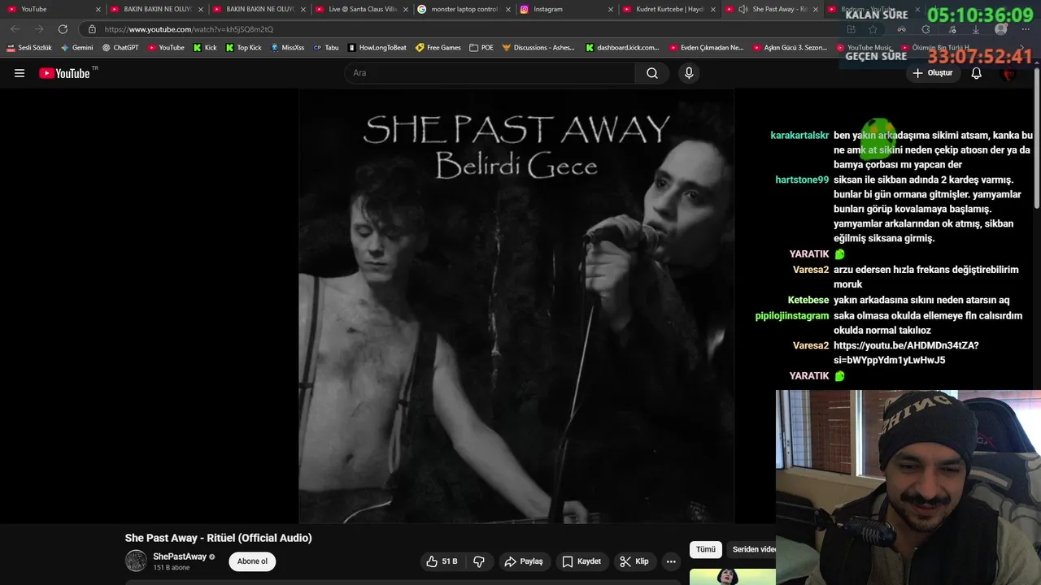Click the search magnifier button
The width and height of the screenshot is (1041, 585).
652,73
